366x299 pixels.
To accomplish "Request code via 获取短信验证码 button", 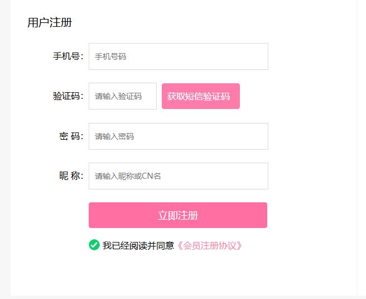I will pyautogui.click(x=201, y=96).
